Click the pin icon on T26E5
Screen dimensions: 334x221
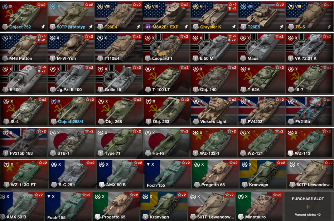click(x=282, y=27)
